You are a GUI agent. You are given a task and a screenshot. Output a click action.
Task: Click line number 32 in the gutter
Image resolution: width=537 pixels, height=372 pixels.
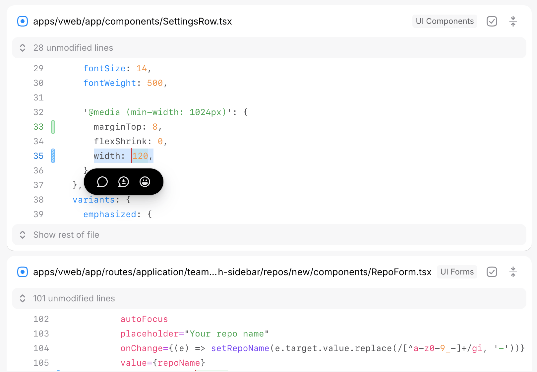click(x=38, y=112)
